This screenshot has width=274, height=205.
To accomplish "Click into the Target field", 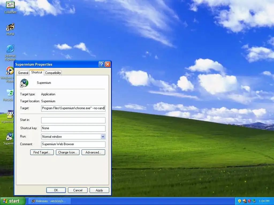I will point(73,108).
